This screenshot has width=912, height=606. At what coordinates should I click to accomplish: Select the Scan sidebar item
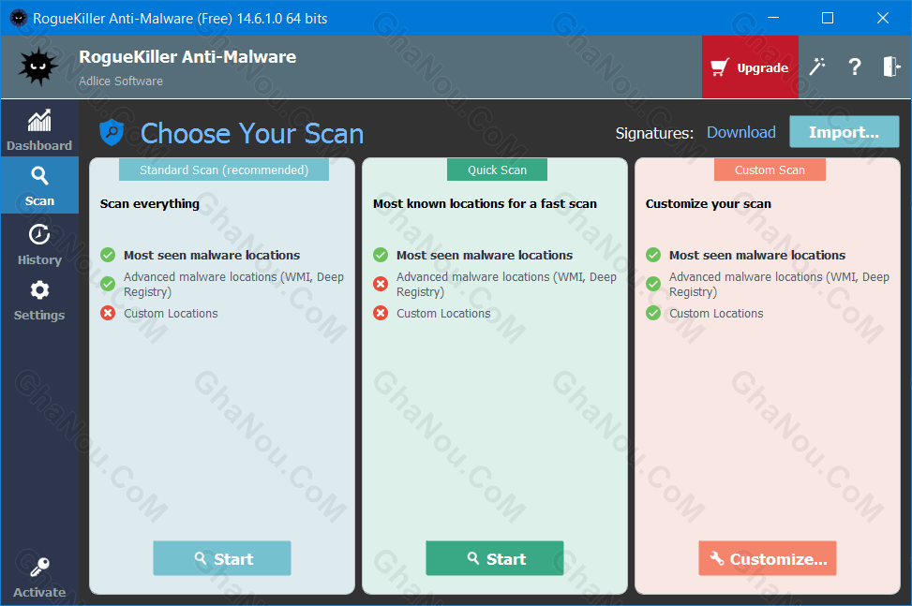click(39, 186)
